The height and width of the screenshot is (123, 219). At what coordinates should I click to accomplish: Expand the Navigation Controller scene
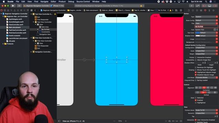point(31,52)
